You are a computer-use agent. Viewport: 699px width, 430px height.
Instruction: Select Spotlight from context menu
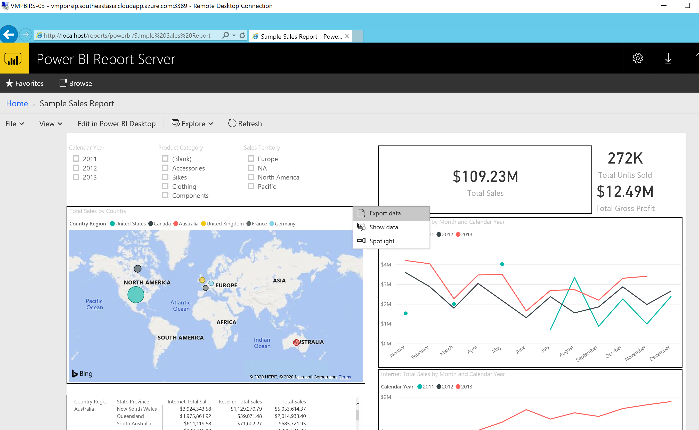tap(391, 241)
